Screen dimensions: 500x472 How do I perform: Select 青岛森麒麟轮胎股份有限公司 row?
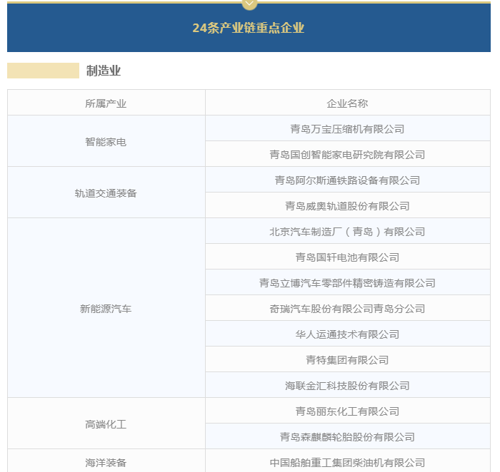click(x=348, y=436)
